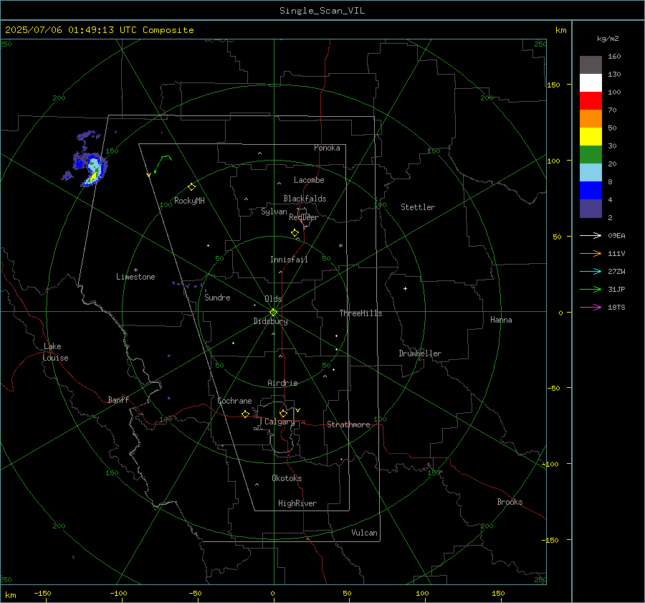Image resolution: width=645 pixels, height=603 pixels.
Task: Click the Lacombe city label
Action: coord(309,180)
